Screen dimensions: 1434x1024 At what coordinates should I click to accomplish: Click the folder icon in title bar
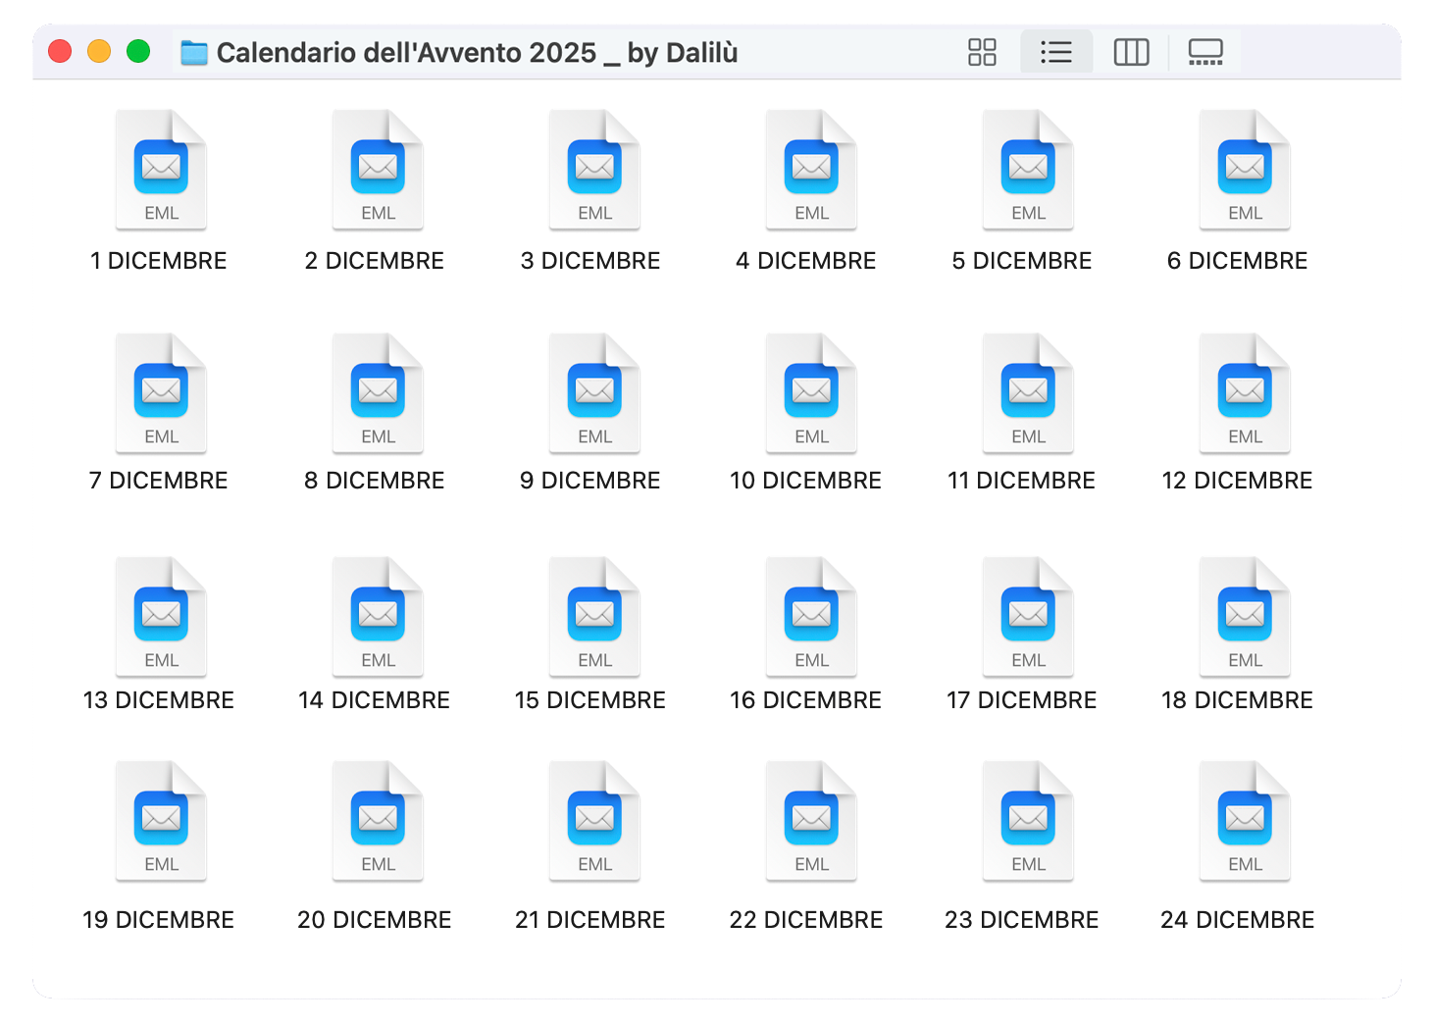coord(194,53)
